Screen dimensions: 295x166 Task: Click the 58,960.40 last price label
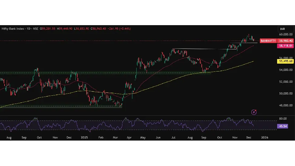point(286,41)
